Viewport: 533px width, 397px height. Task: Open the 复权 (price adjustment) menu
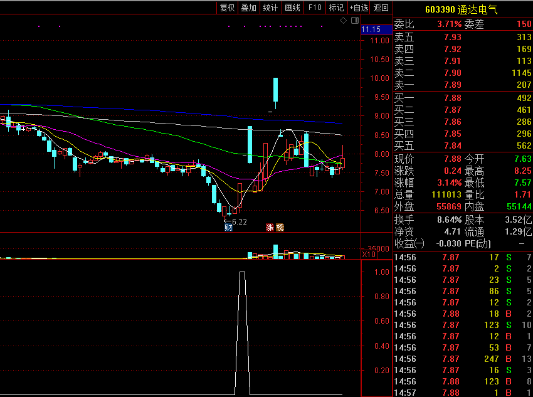228,8
